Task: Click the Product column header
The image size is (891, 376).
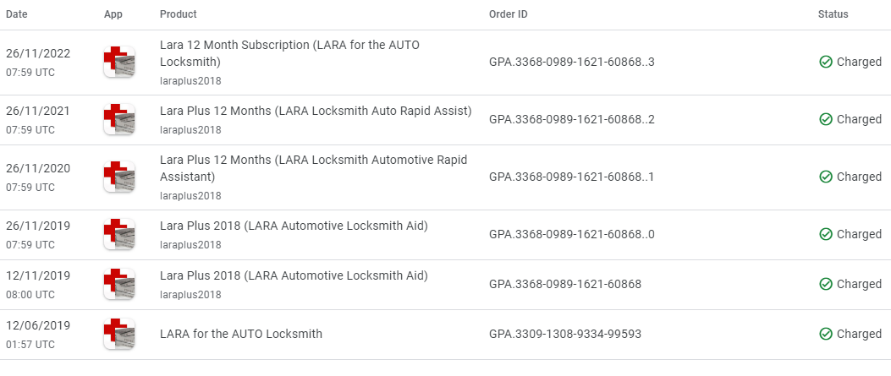Action: tap(178, 14)
